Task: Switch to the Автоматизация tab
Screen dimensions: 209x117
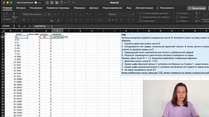Action: pos(144,8)
